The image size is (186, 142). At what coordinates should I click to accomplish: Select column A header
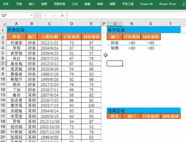tap(16, 24)
